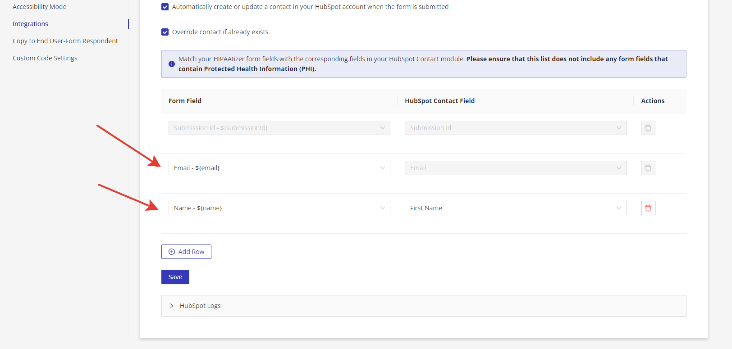Uncheck Override contact if already exists

[165, 32]
